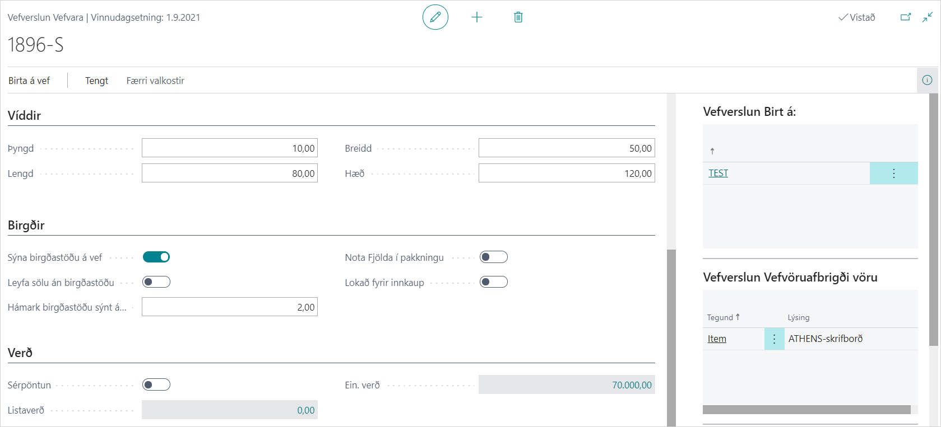This screenshot has height=427, width=941.
Task: Open the Tengt menu
Action: 96,81
